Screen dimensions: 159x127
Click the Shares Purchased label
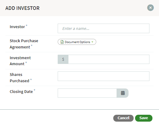click(x=19, y=78)
